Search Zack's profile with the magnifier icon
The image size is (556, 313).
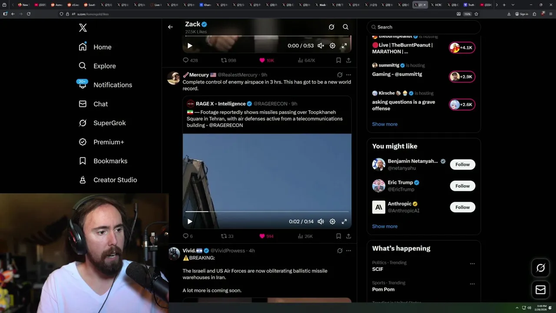[346, 27]
